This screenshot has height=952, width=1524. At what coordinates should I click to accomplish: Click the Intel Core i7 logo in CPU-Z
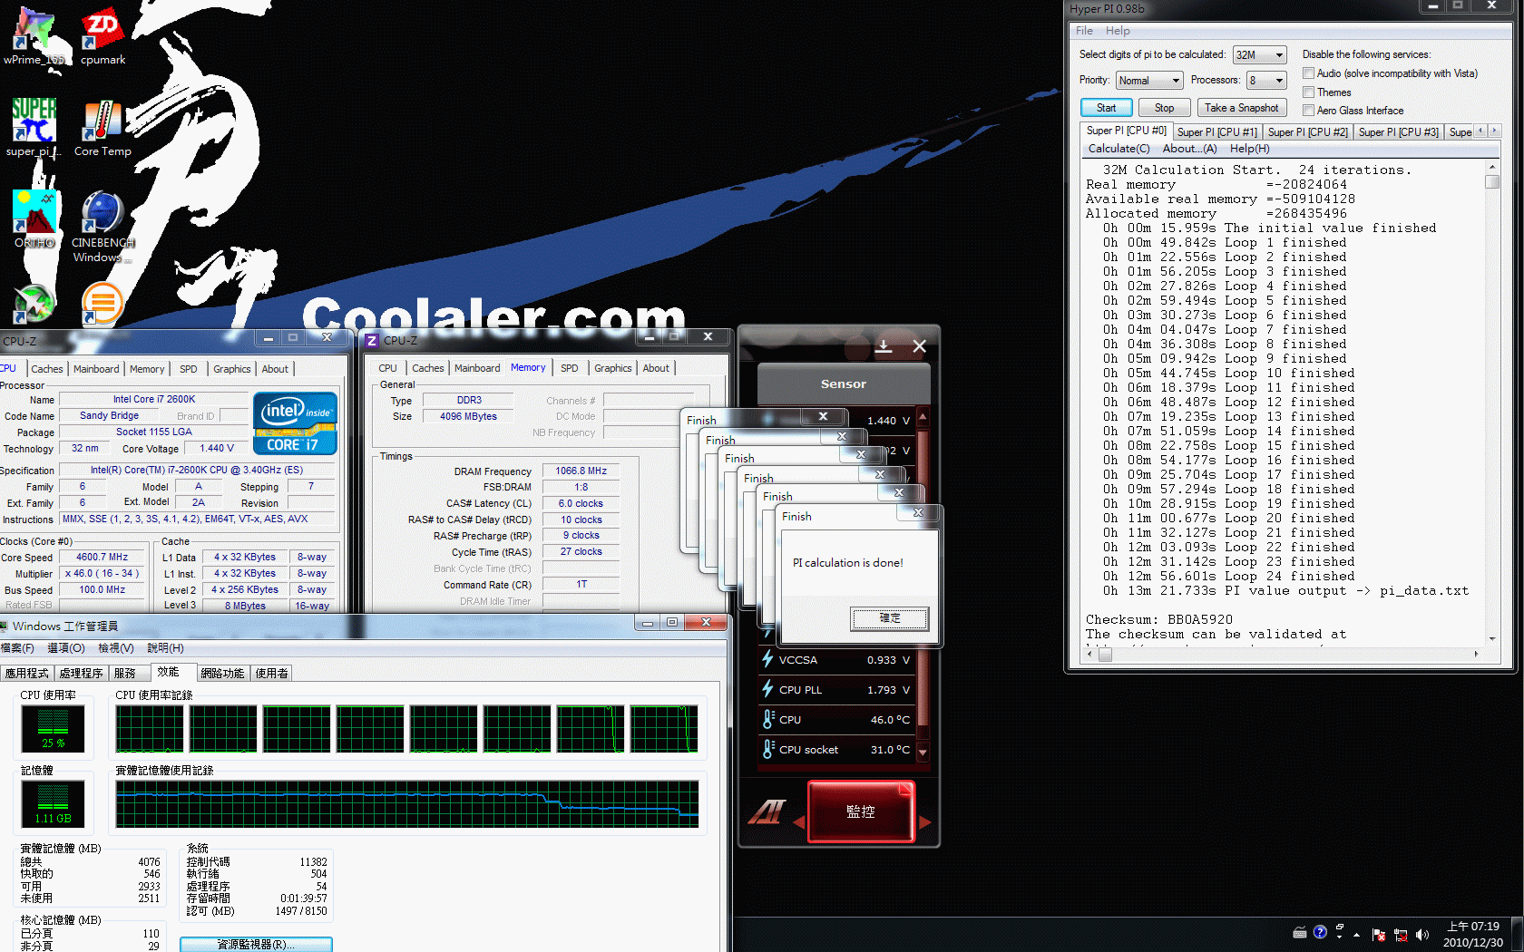point(295,423)
